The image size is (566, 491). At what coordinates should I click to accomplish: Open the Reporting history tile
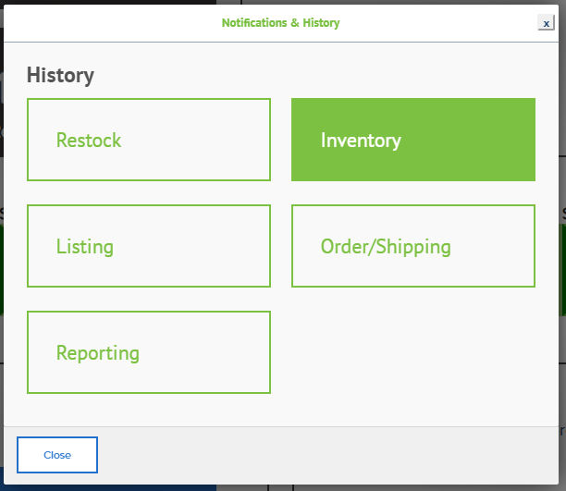point(149,352)
